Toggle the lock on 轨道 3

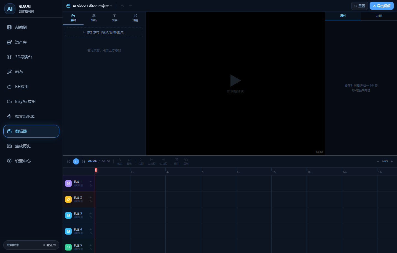[x=91, y=218]
